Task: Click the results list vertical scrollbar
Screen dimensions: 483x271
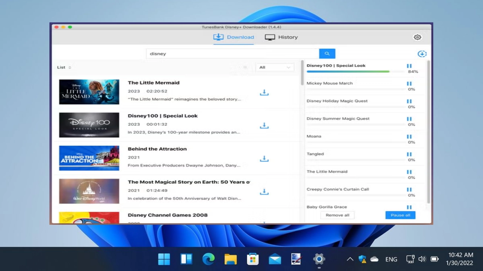Action: 302,73
